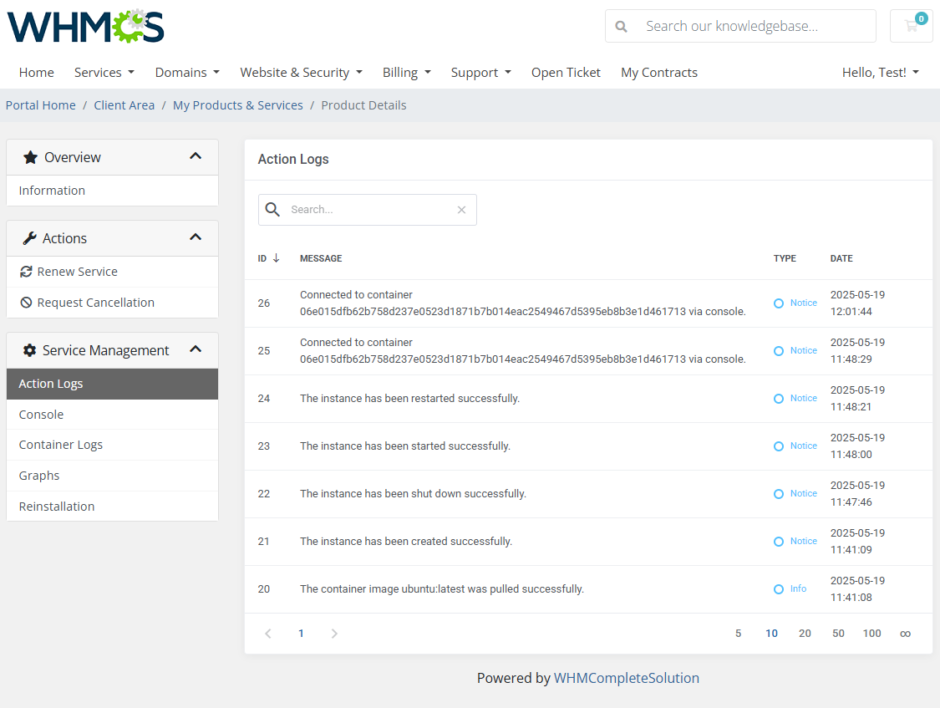Open Graphs in the sidebar

pos(112,476)
